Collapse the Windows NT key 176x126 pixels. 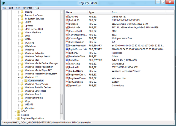[19, 77]
